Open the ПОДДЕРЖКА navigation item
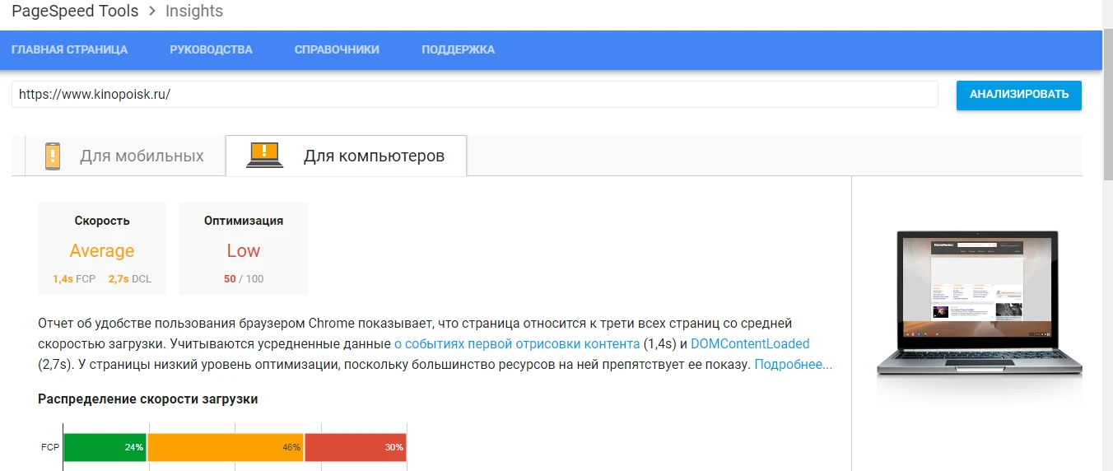Screen dimensions: 1113x471 pyautogui.click(x=458, y=49)
